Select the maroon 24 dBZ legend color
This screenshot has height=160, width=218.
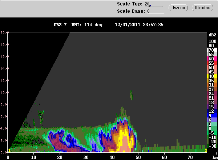pyautogui.click(x=215, y=93)
